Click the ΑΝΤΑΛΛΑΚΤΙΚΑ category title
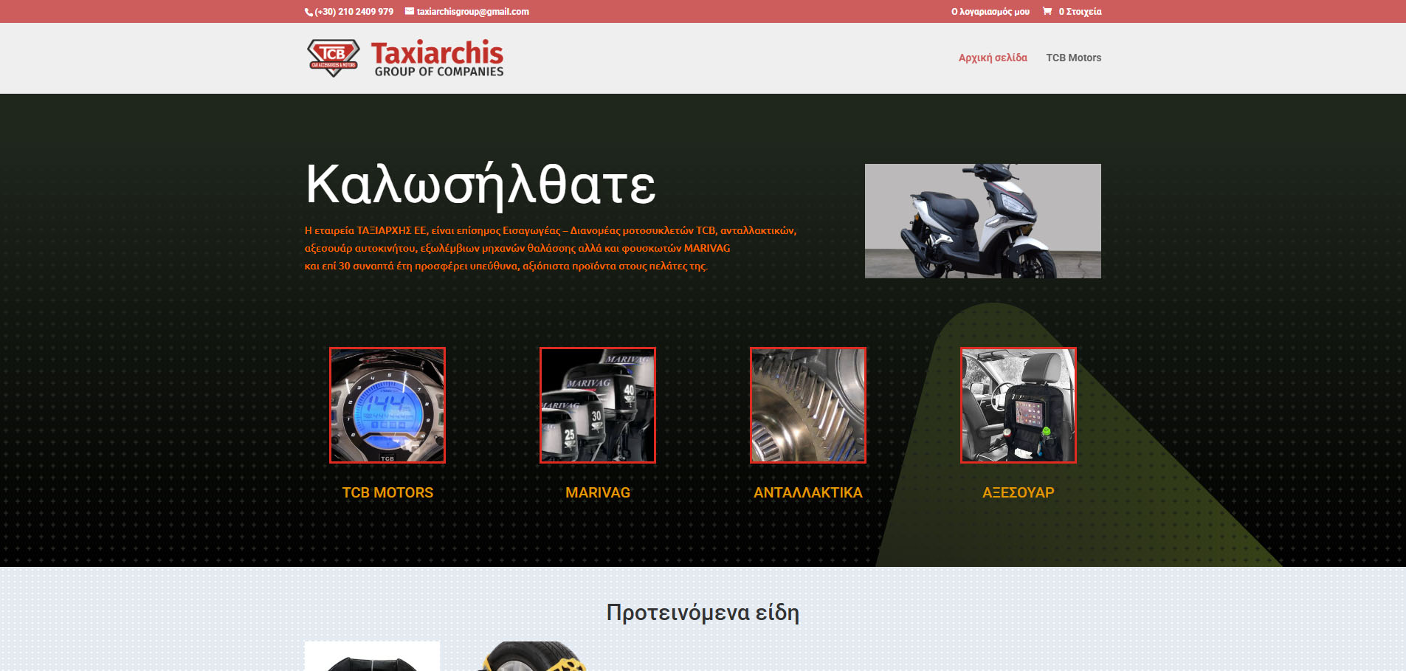The height and width of the screenshot is (671, 1406). 808,492
